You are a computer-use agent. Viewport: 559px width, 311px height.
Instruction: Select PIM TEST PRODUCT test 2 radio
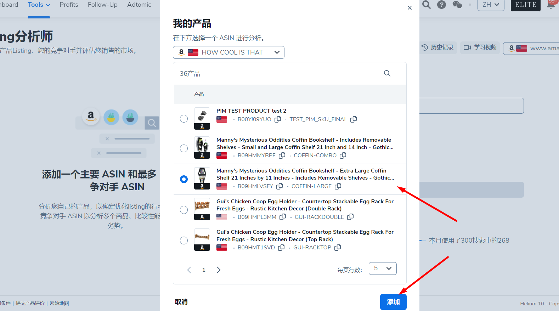[184, 119]
